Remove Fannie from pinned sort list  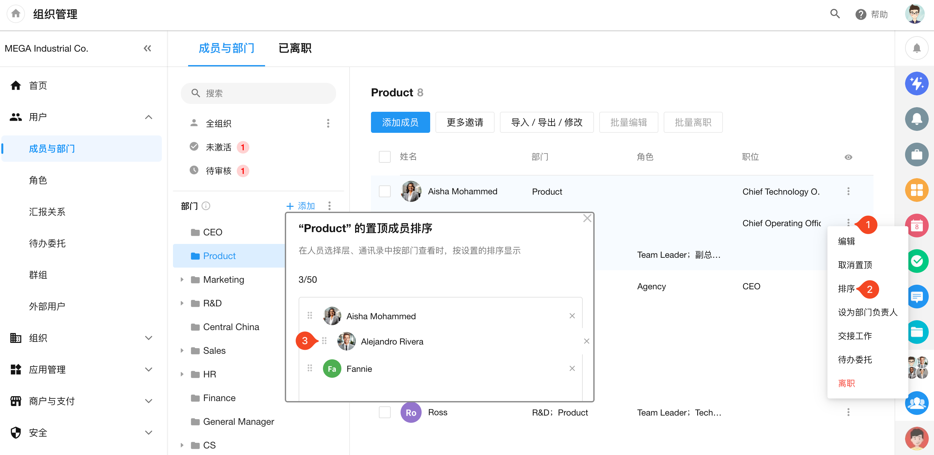(x=572, y=368)
